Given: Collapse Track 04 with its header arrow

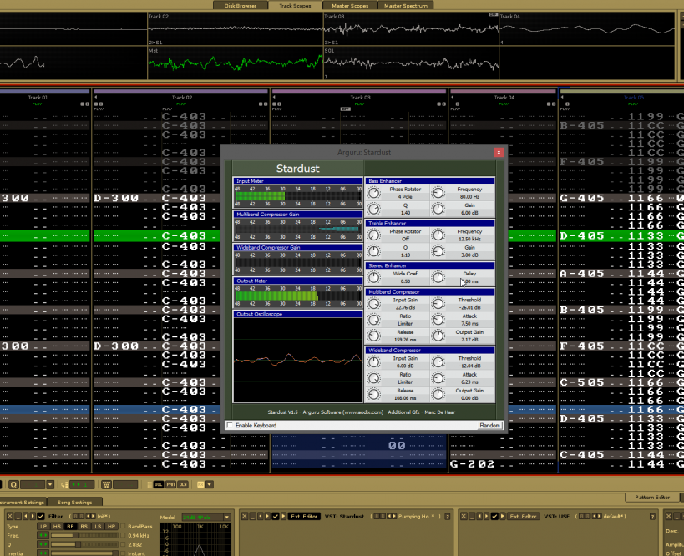Looking at the screenshot, I should click(453, 97).
